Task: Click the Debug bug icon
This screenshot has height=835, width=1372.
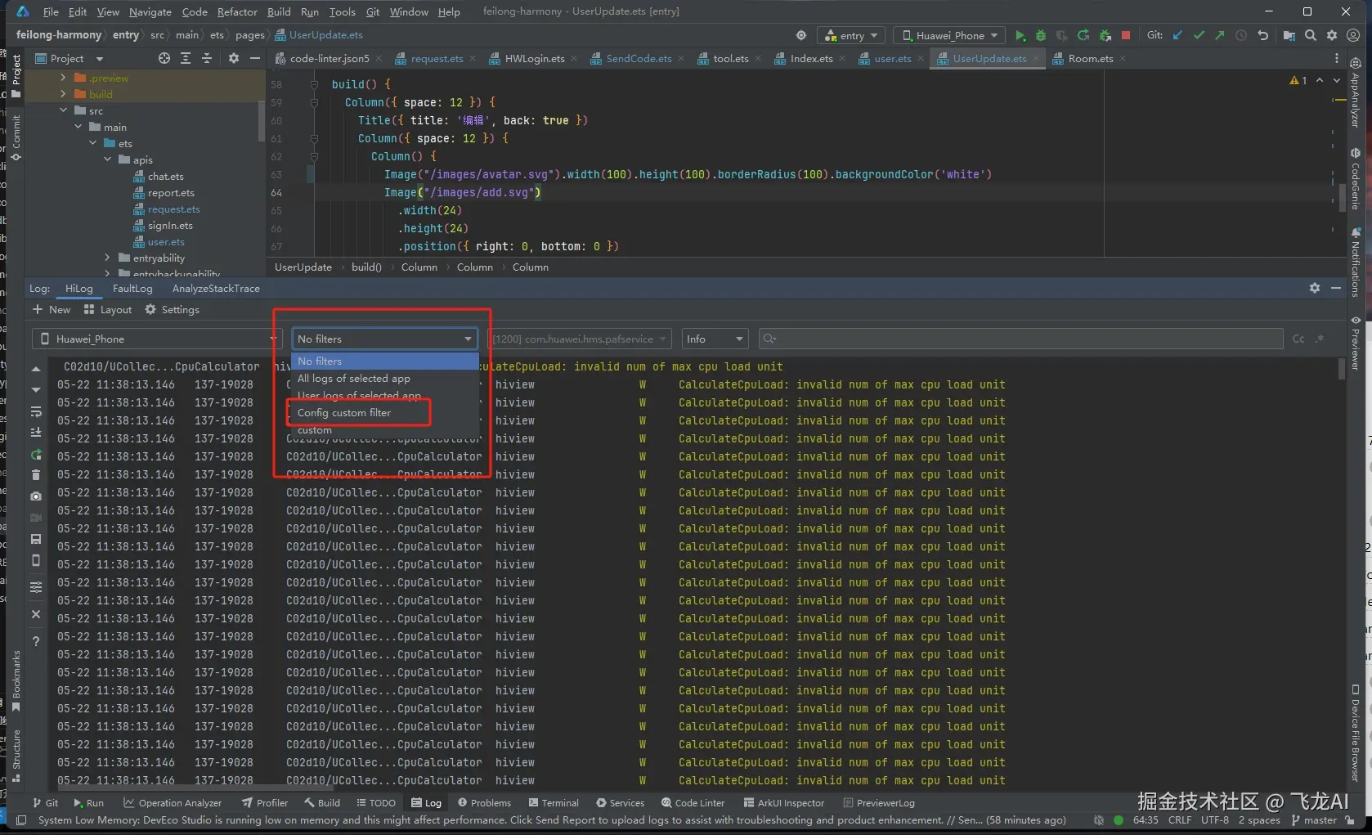Action: pos(1041,35)
